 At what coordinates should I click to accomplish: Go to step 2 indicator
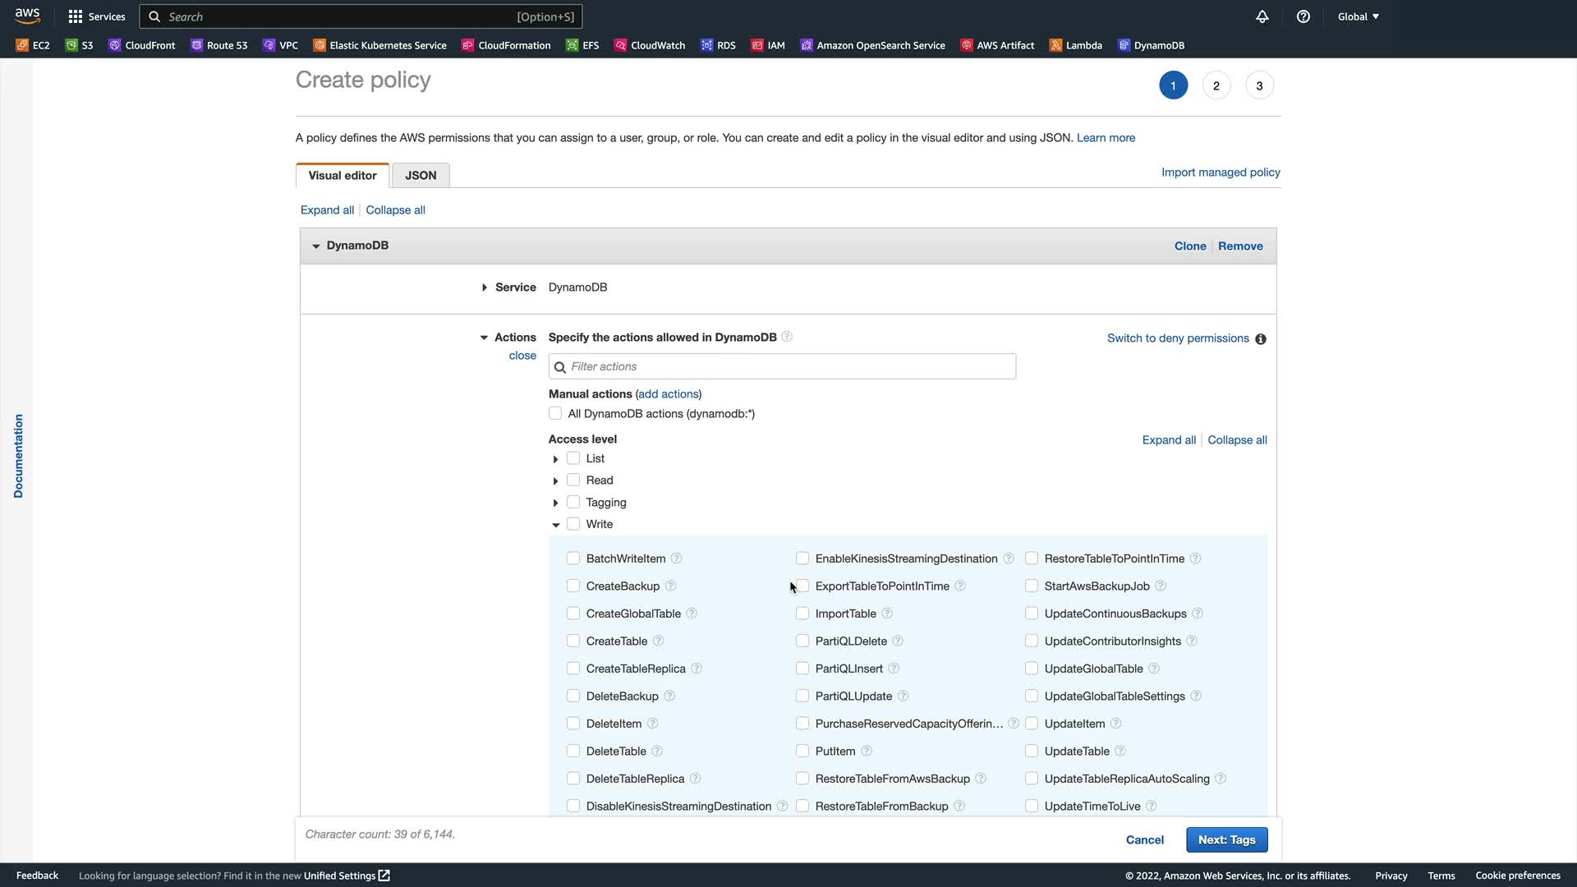point(1216,85)
